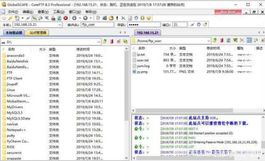
Task: Click the file Properties page icon
Action: [130, 18]
